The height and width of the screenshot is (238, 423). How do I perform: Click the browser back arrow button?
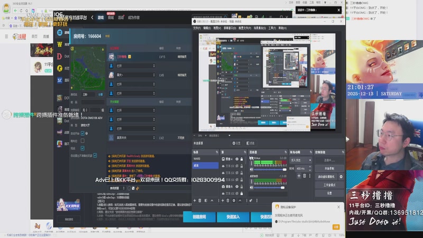point(15,11)
